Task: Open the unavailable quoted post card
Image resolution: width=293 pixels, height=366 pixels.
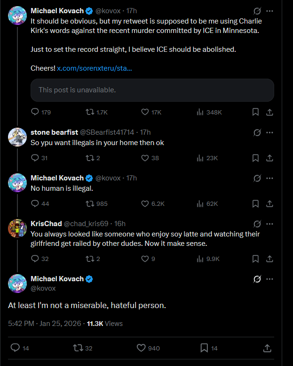Action: 152,90
